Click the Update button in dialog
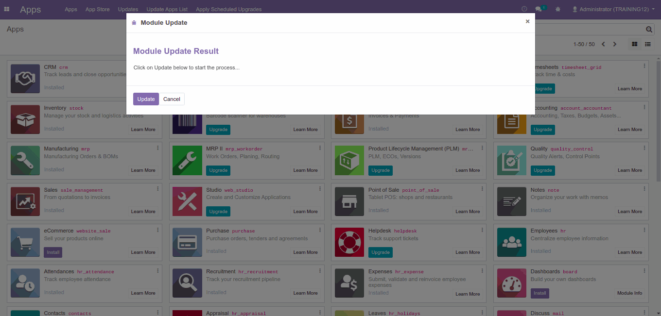The image size is (661, 316). tap(146, 99)
